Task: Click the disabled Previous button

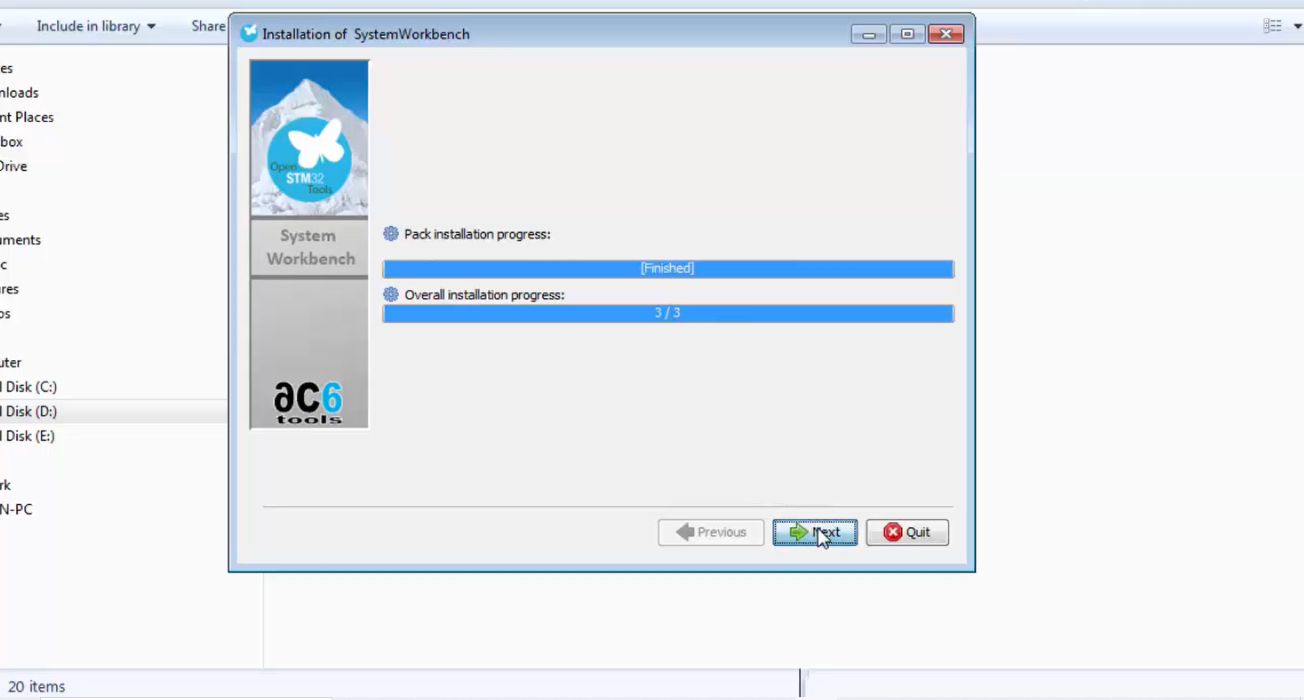Action: (x=711, y=532)
